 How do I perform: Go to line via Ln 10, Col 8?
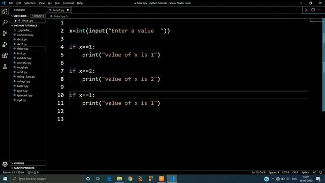tap(258, 172)
